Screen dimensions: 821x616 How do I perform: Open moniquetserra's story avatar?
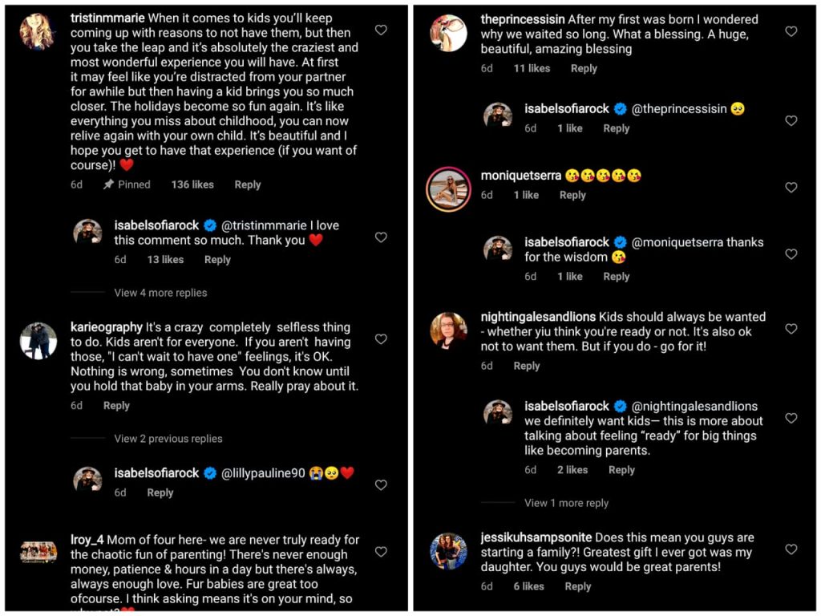pyautogui.click(x=447, y=188)
